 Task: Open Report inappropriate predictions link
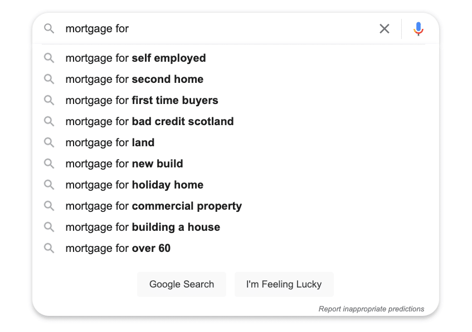click(371, 309)
